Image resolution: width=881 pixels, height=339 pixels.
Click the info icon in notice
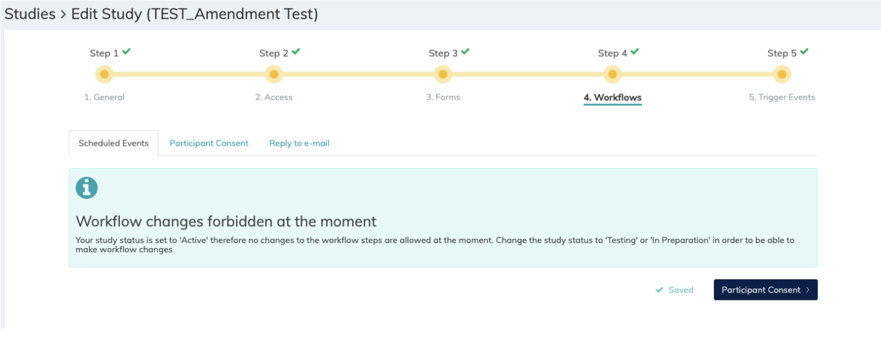(87, 188)
